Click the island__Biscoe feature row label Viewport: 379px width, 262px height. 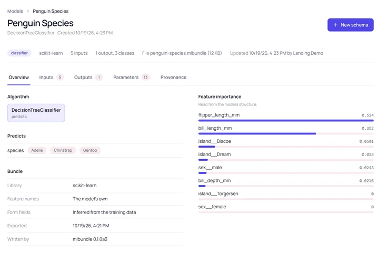pos(215,141)
